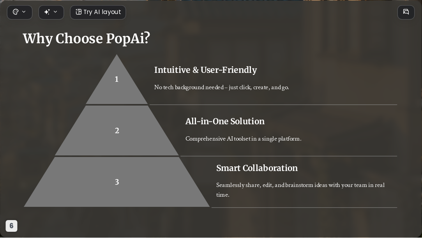Viewport: 422px width, 238px height.
Task: Select pyramid bottom segment labeled 3
Action: pos(117,182)
